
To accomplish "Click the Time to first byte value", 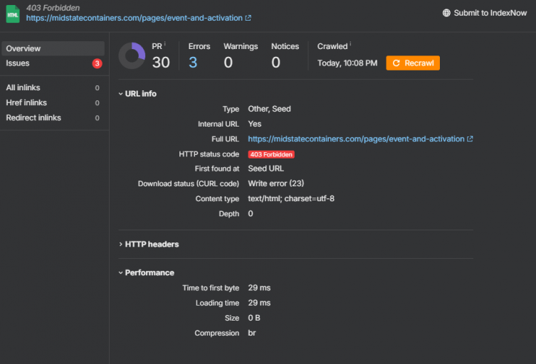I will tap(259, 288).
